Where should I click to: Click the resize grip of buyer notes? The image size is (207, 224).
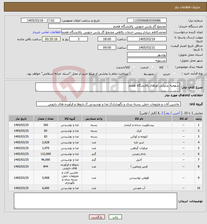(15, 208)
